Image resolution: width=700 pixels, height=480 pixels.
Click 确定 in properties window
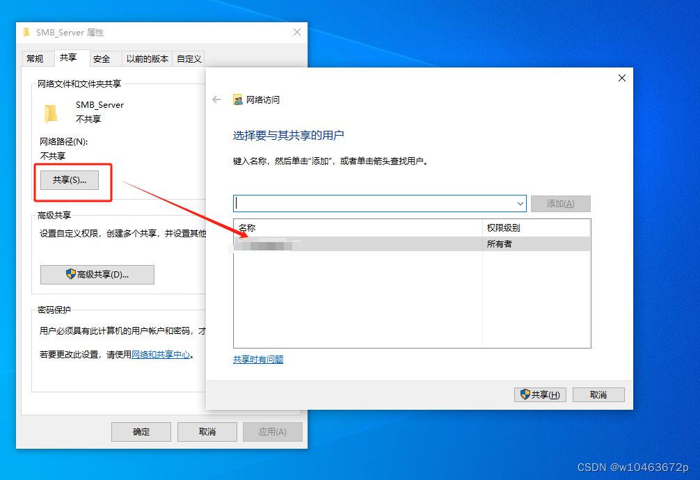pyautogui.click(x=141, y=432)
